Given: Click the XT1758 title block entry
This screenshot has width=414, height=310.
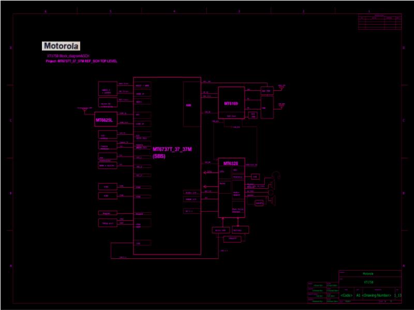Looking at the screenshot, I should (x=368, y=282).
